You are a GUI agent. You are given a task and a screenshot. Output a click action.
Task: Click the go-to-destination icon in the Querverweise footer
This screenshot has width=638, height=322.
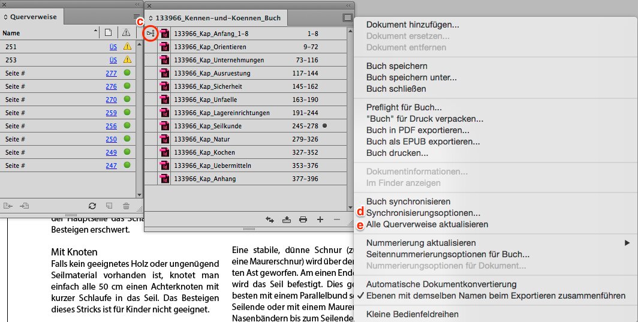coord(24,206)
